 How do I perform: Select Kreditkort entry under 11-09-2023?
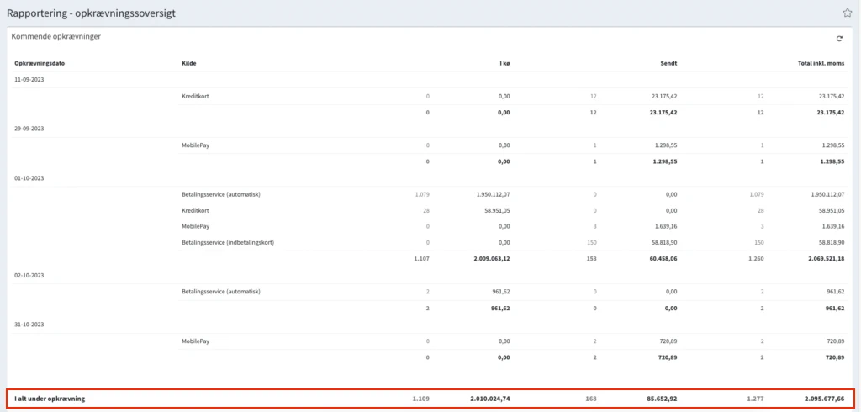point(195,96)
